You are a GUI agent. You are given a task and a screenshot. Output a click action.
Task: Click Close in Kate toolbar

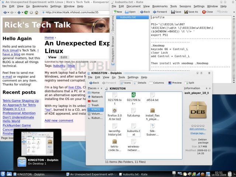tap(208, 12)
